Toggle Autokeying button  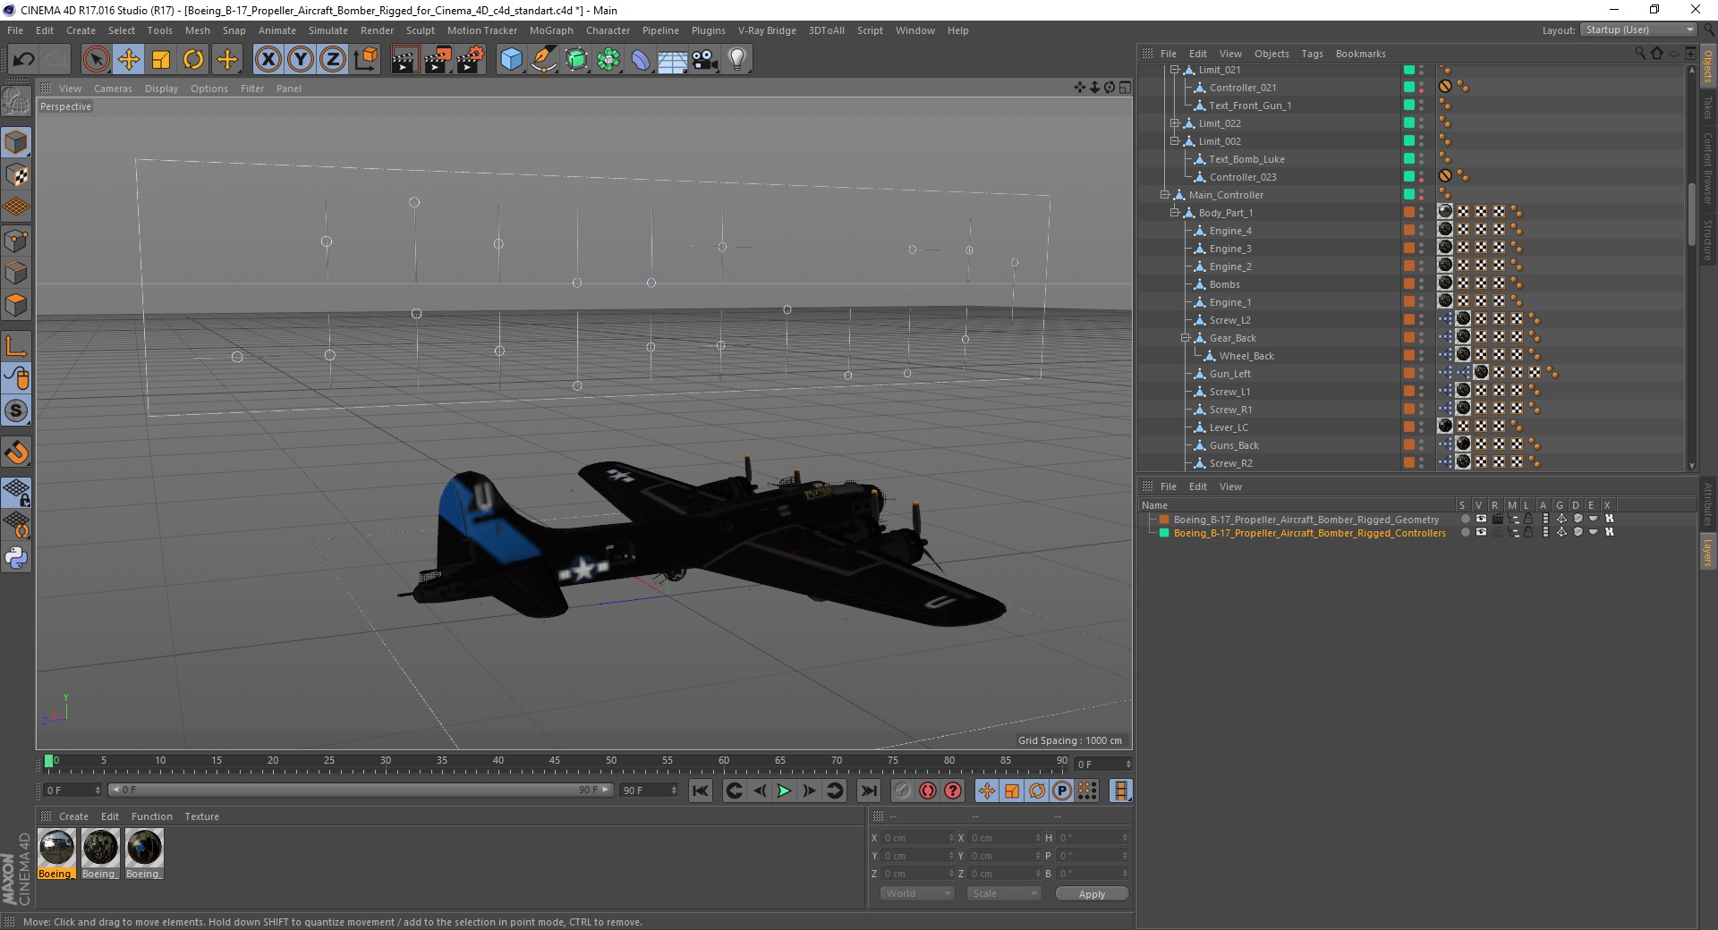928,790
